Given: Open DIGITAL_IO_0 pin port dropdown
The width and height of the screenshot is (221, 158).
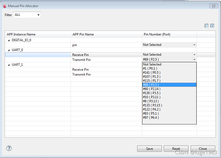Looking at the screenshot, I should pos(169,45).
